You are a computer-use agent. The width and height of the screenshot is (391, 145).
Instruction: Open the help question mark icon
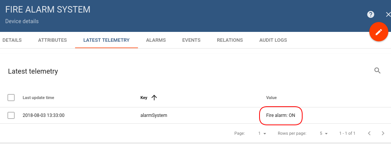point(370,15)
